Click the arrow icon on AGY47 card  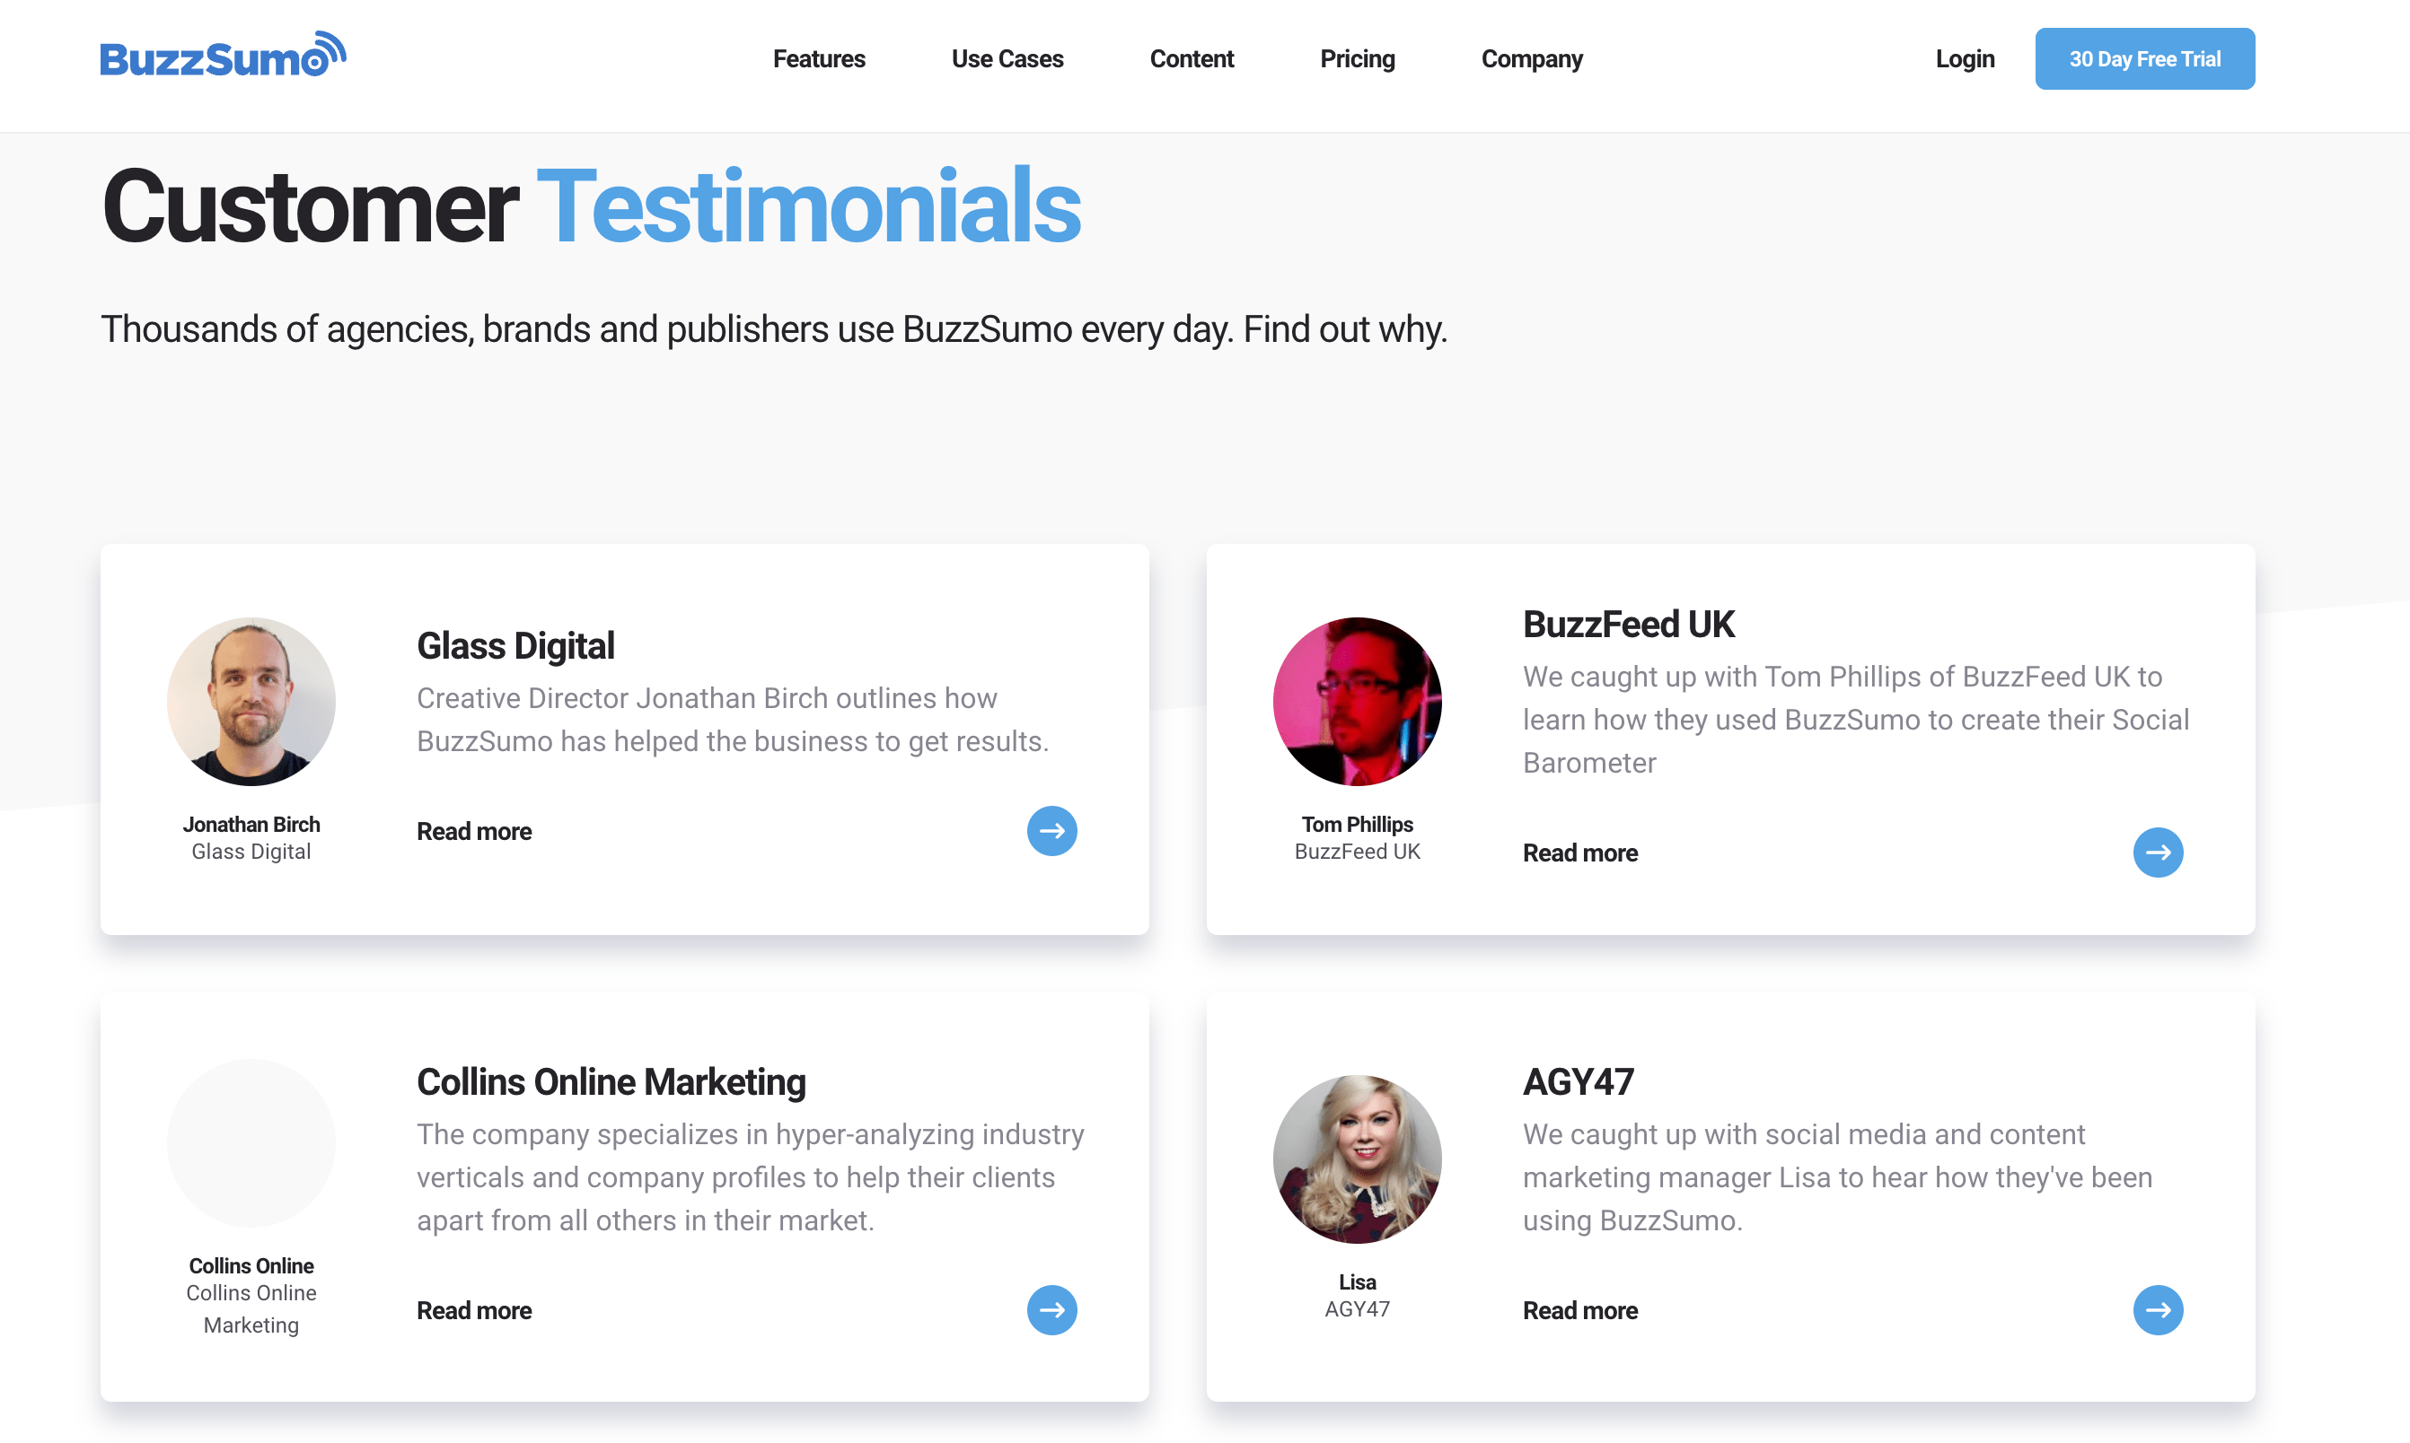pos(2158,1309)
